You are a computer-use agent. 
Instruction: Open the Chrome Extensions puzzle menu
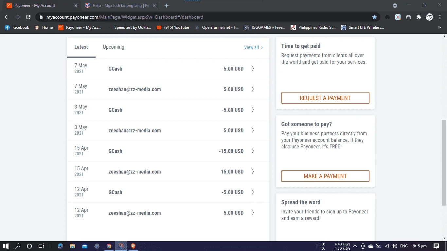pos(419,17)
